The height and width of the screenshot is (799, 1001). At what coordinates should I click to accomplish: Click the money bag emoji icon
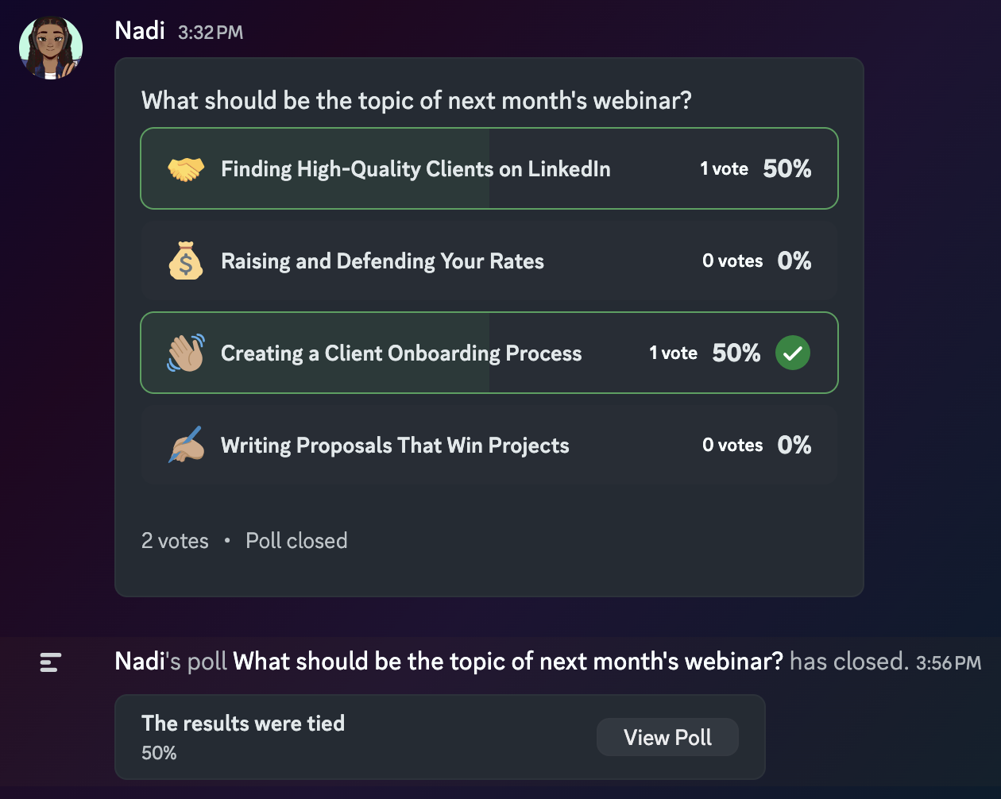coord(186,261)
